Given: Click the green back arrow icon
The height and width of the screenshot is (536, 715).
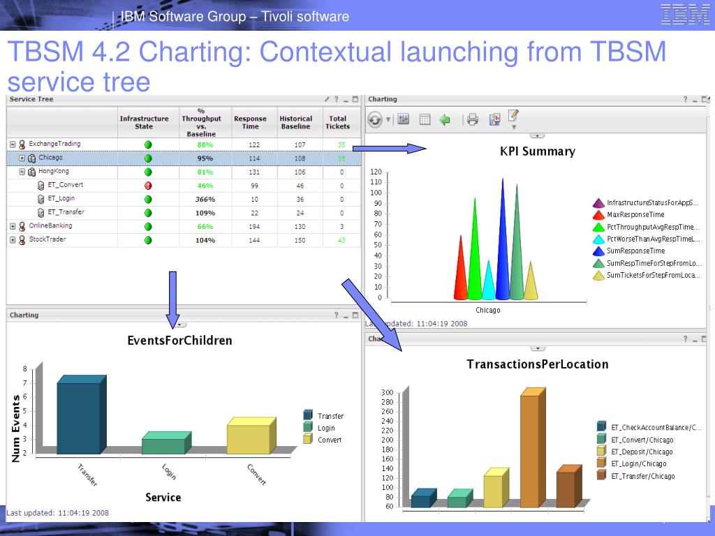Looking at the screenshot, I should 445,120.
